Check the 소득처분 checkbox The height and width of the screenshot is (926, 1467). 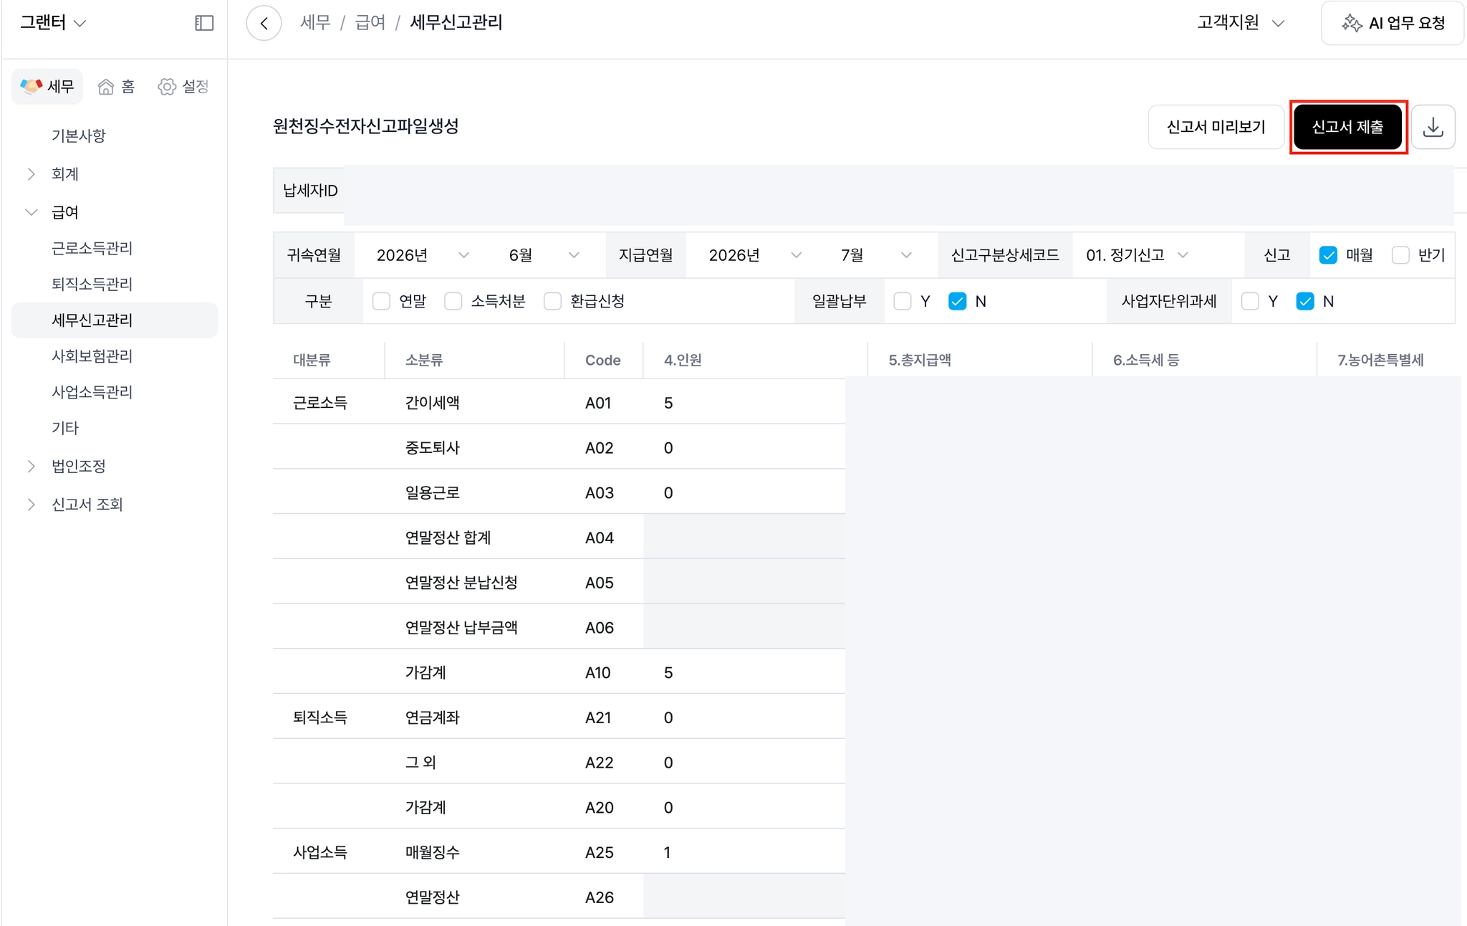[453, 301]
